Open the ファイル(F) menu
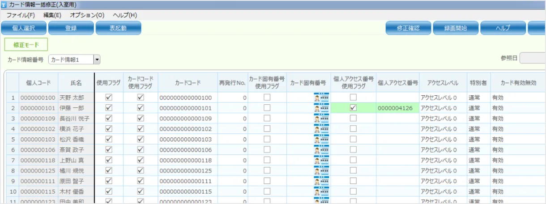The height and width of the screenshot is (204, 546). pos(21,15)
